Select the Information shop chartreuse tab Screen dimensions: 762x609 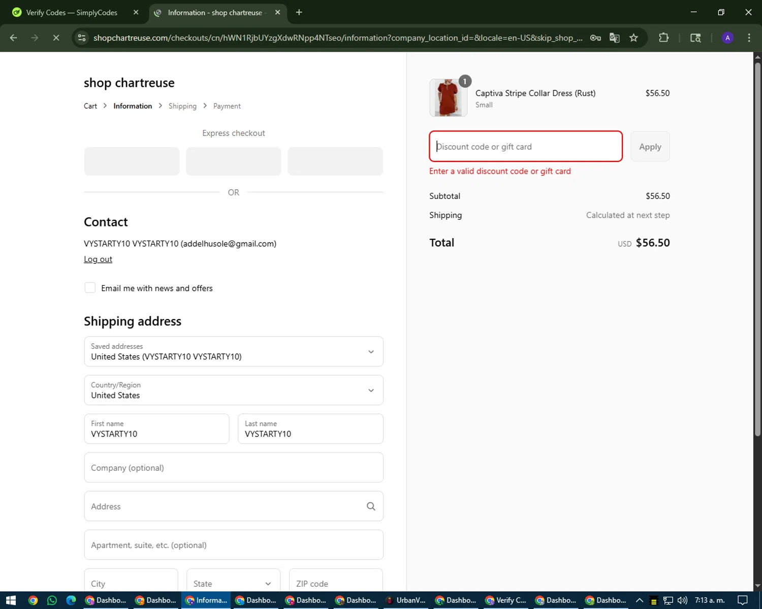(217, 12)
